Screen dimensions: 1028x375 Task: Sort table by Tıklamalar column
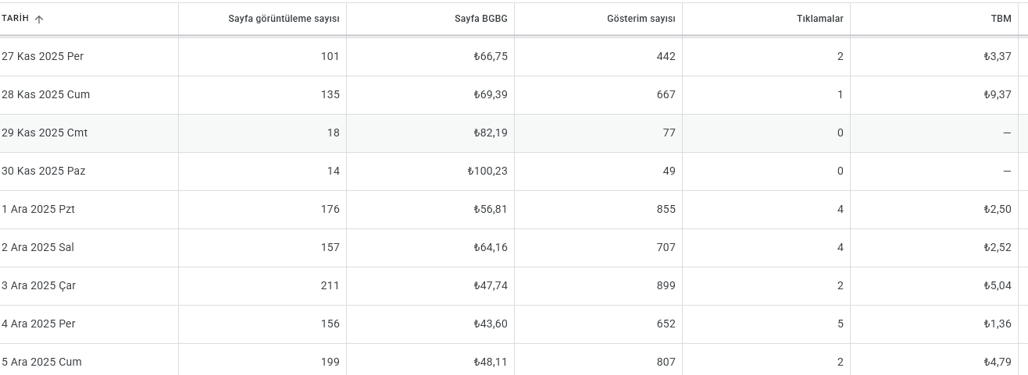click(x=820, y=19)
